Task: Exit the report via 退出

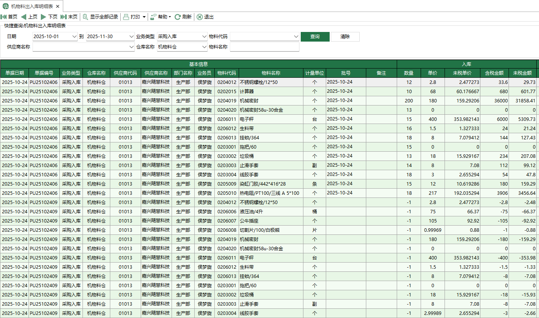Action: coord(205,17)
